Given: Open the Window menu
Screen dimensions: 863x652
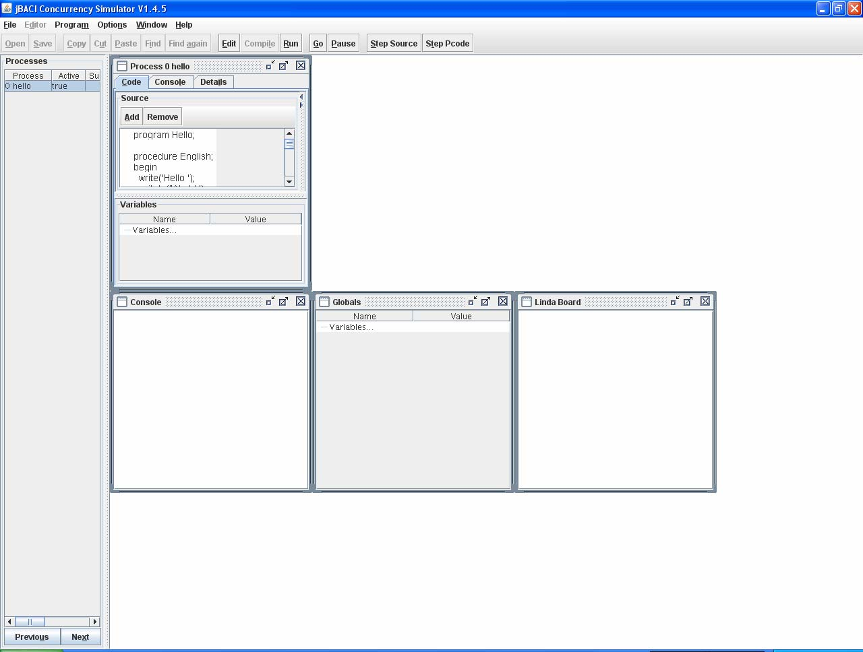Looking at the screenshot, I should click(x=152, y=25).
